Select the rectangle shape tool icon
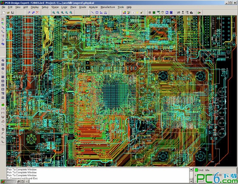The image size is (238, 184). coord(97,13)
